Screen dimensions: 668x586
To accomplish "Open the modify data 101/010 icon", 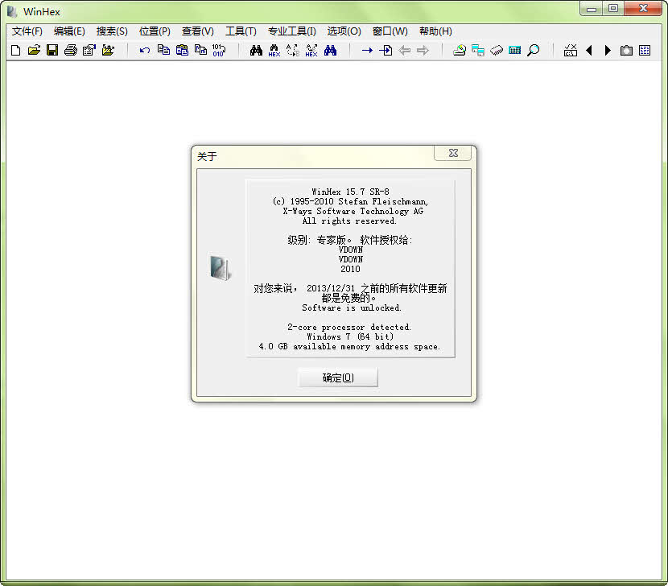I will pos(219,50).
